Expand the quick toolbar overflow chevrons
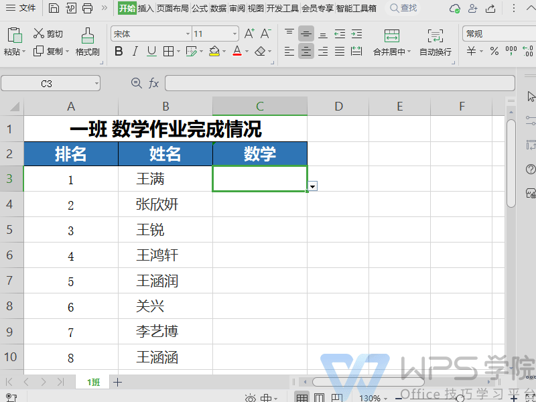This screenshot has height=402, width=536. (x=105, y=7)
